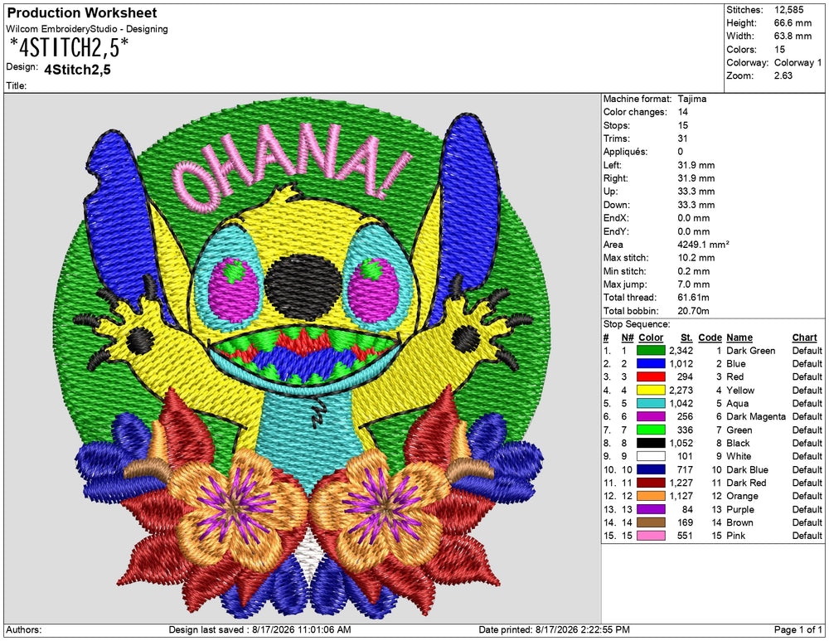Click the max jump value '7.0 mm'
The width and height of the screenshot is (829, 641).
694,284
